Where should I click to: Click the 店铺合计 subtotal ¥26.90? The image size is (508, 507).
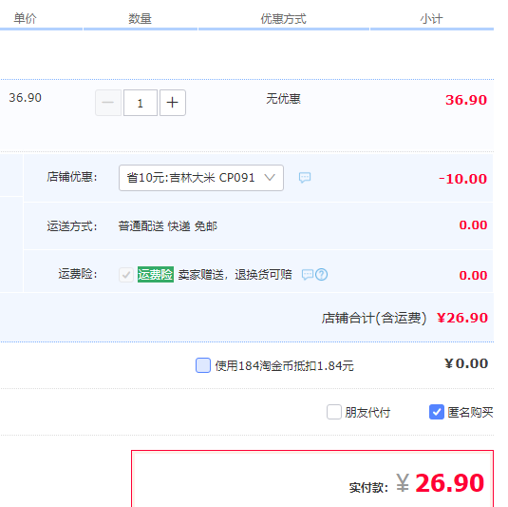(462, 318)
